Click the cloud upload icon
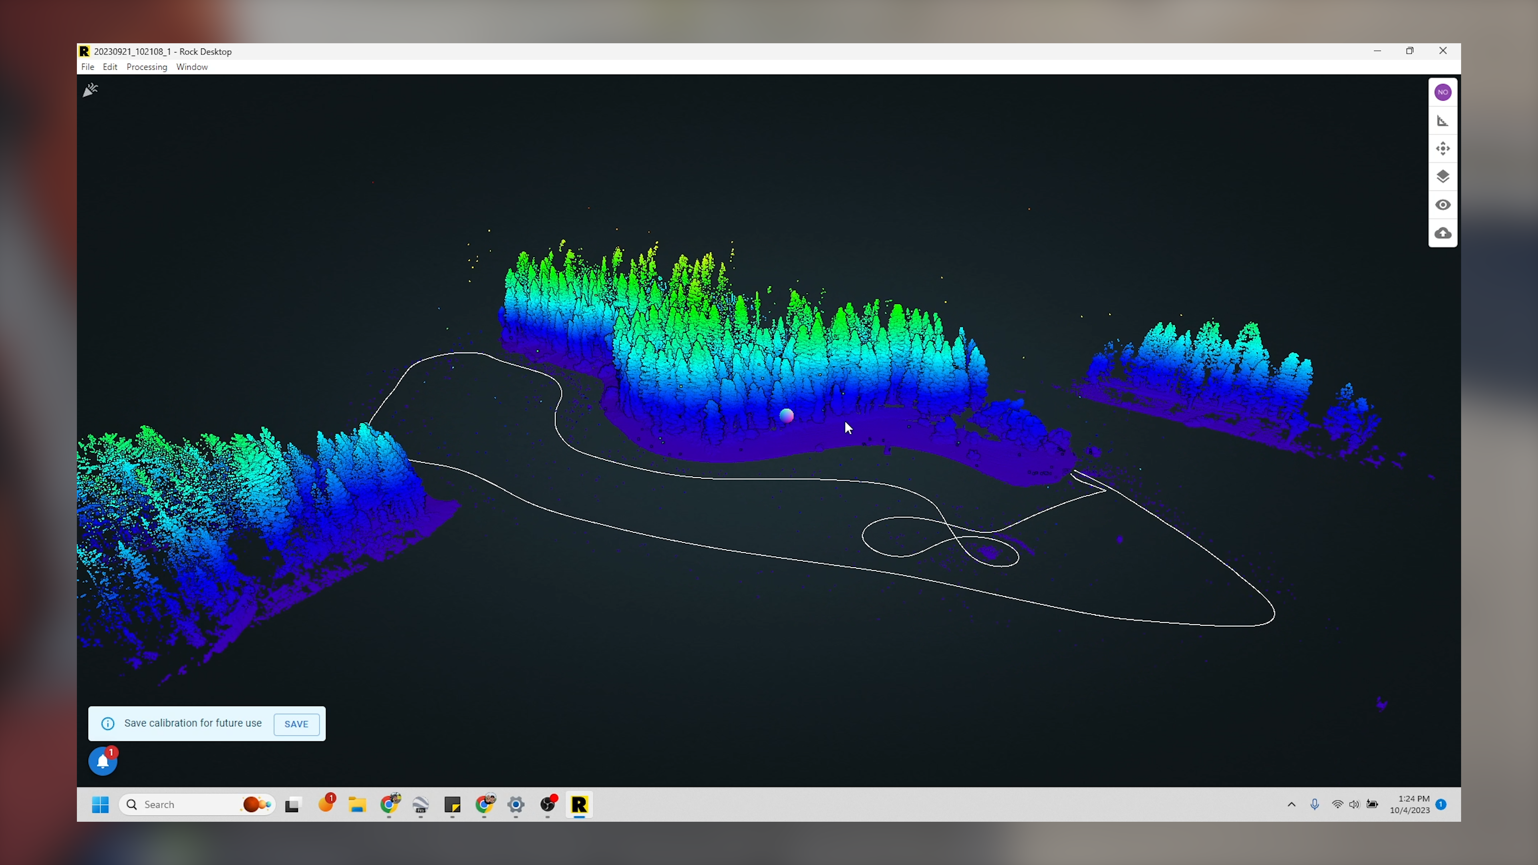Image resolution: width=1538 pixels, height=865 pixels. point(1442,233)
